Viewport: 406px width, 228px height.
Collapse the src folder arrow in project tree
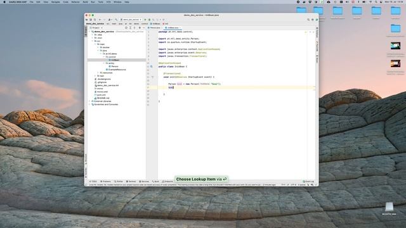93,41
